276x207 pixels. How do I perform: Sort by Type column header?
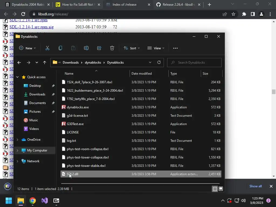(x=174, y=74)
